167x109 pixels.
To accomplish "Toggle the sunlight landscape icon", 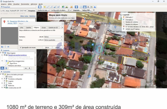I will pos(67,7).
